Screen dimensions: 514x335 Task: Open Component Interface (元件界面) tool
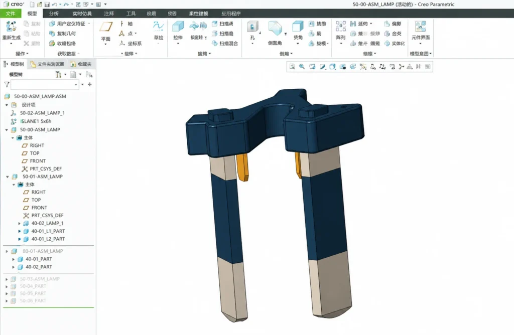pyautogui.click(x=421, y=31)
